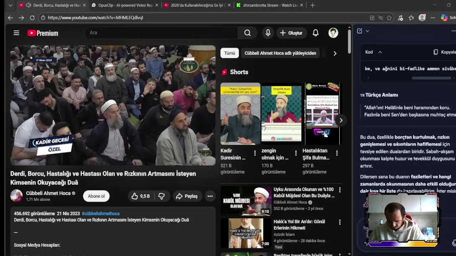Reload the page with refresh icon

click(x=32, y=17)
